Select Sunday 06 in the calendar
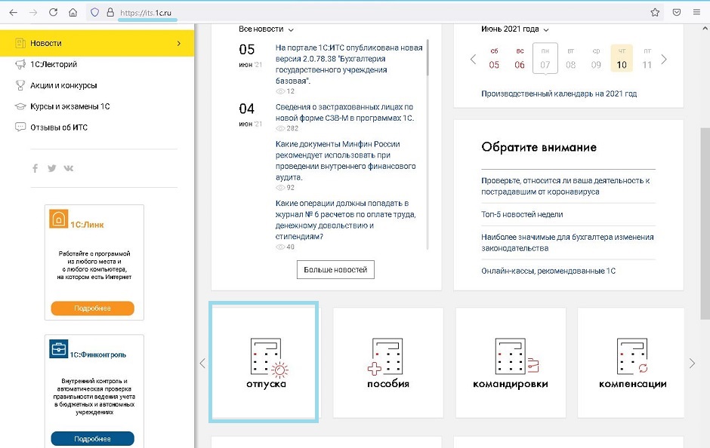Viewport: 710px width, 448px height. [x=520, y=59]
